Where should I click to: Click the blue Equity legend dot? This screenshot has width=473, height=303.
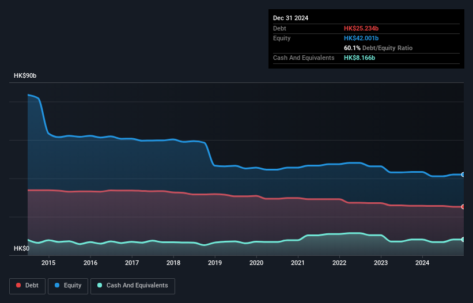57,285
